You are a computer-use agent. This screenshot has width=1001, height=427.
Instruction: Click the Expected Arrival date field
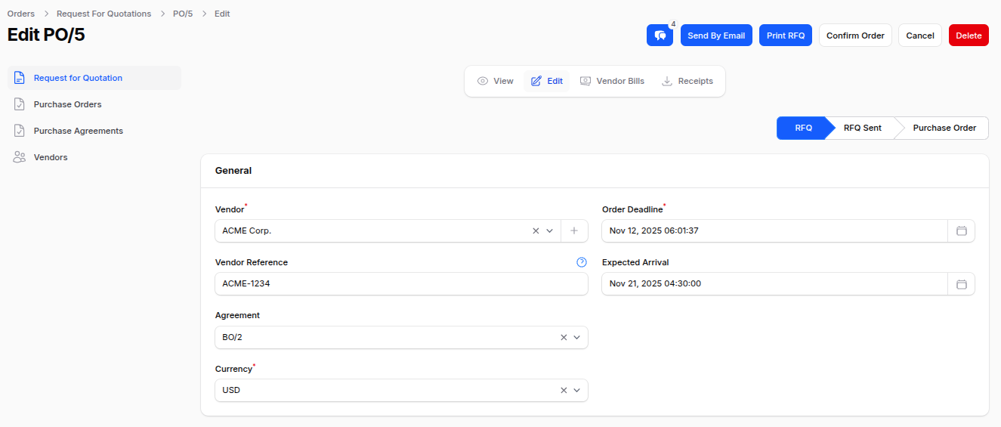[774, 283]
